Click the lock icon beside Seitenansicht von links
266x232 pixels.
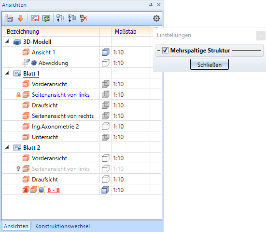tap(18, 95)
